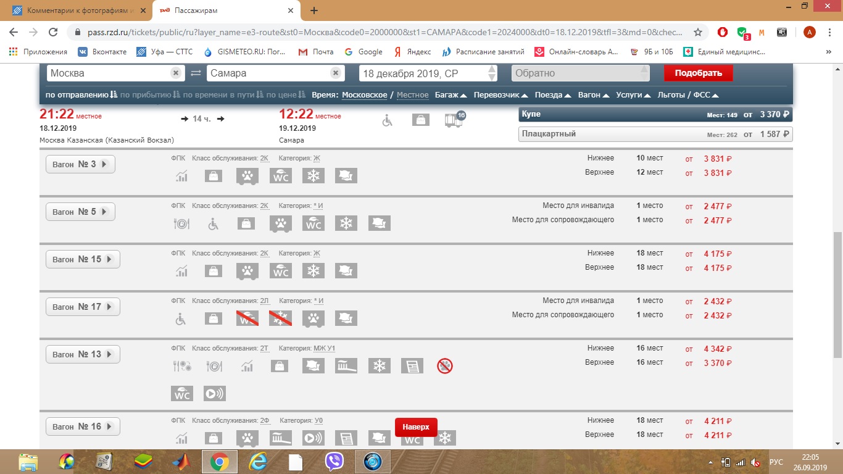Expand Вагон № 13 details

pos(83,354)
